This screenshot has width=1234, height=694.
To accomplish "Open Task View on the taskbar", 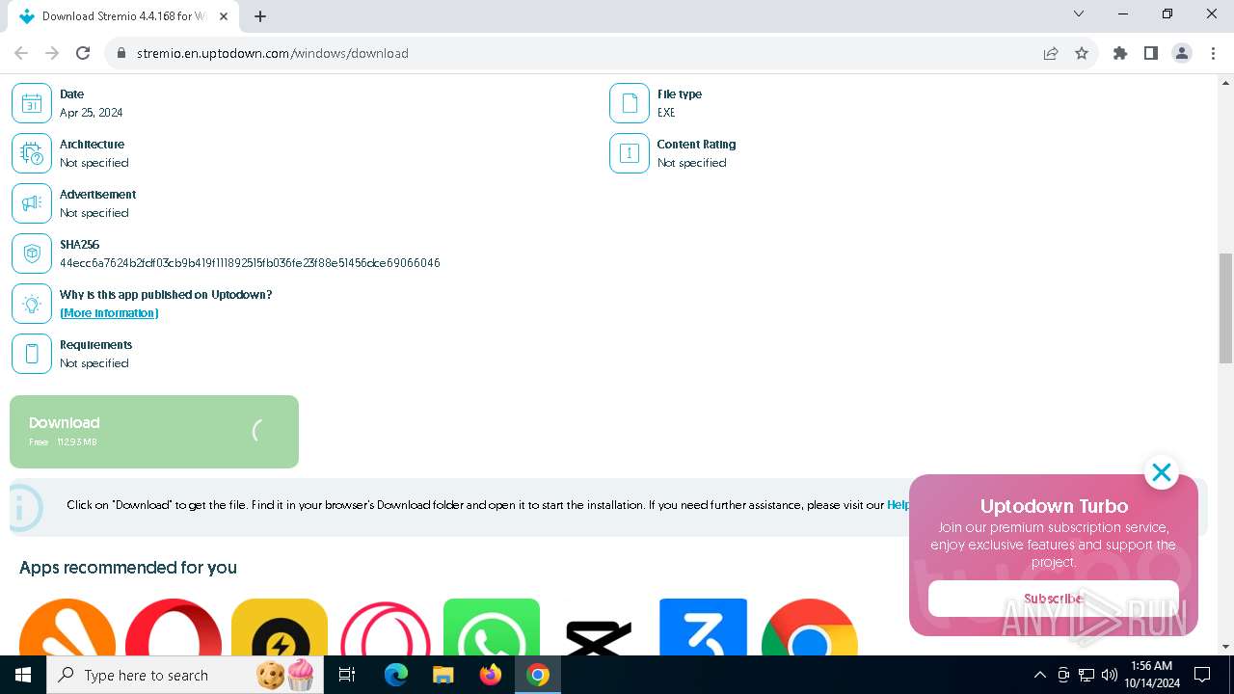I will (347, 675).
